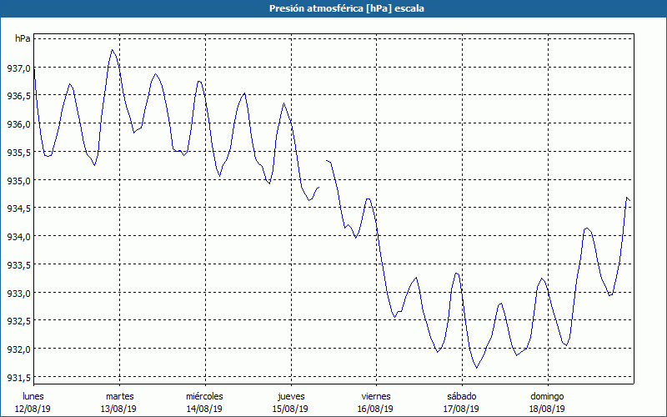The height and width of the screenshot is (417, 667).
Task: Click the 'lunes' day label
Action: (x=33, y=396)
